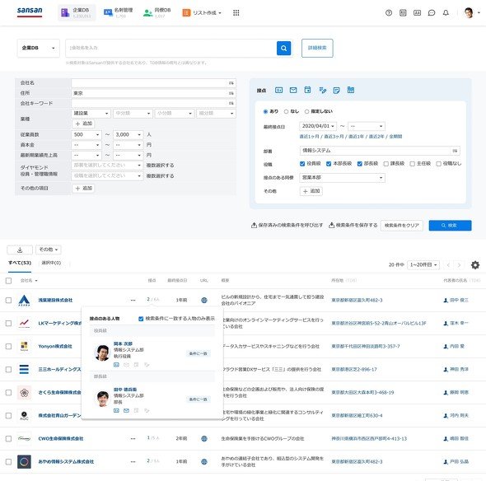
Task: Uncheck the 本部長級 checkbox
Action: pos(329,164)
